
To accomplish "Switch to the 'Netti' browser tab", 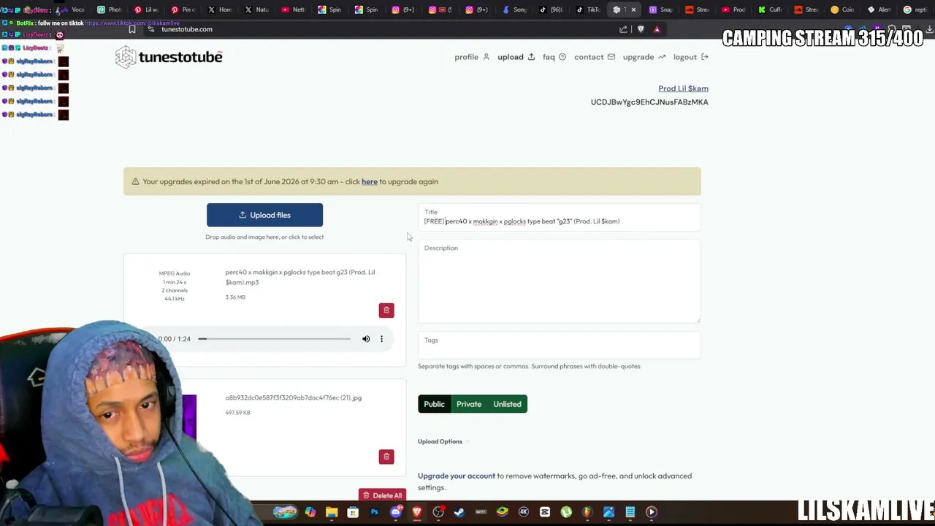I will pos(293,9).
